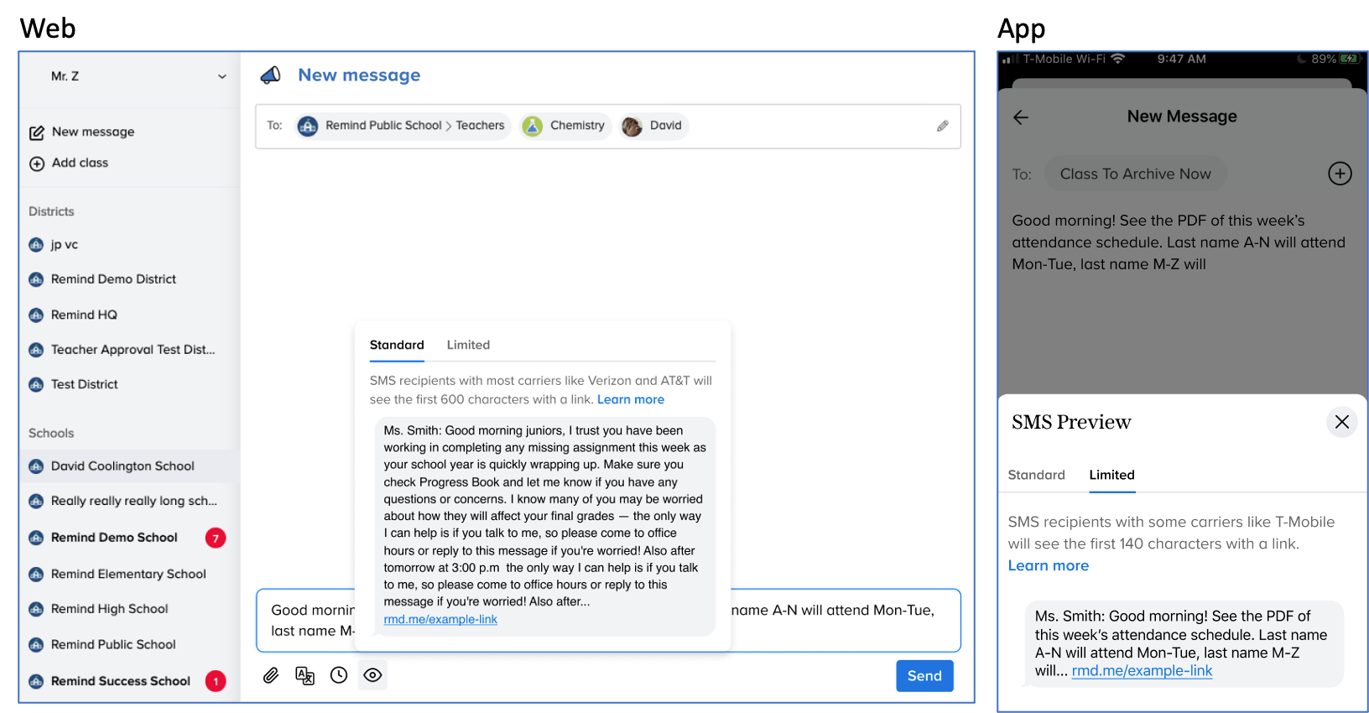Tap the battery icon in phone status bar
1369x713 pixels.
coord(1351,60)
